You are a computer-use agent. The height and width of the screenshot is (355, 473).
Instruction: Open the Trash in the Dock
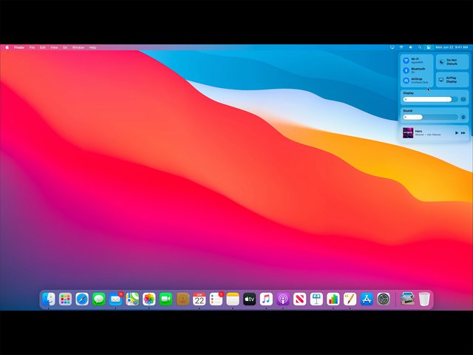pyautogui.click(x=424, y=300)
